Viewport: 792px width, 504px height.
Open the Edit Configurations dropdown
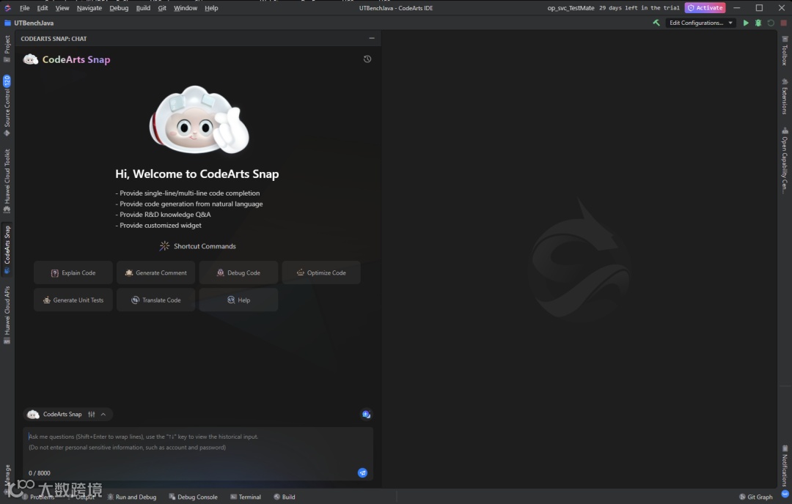point(700,23)
